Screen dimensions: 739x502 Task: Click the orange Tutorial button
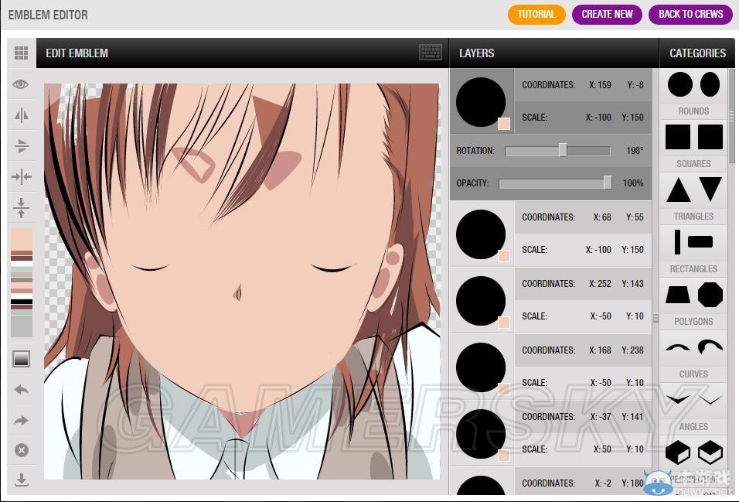[x=536, y=14]
